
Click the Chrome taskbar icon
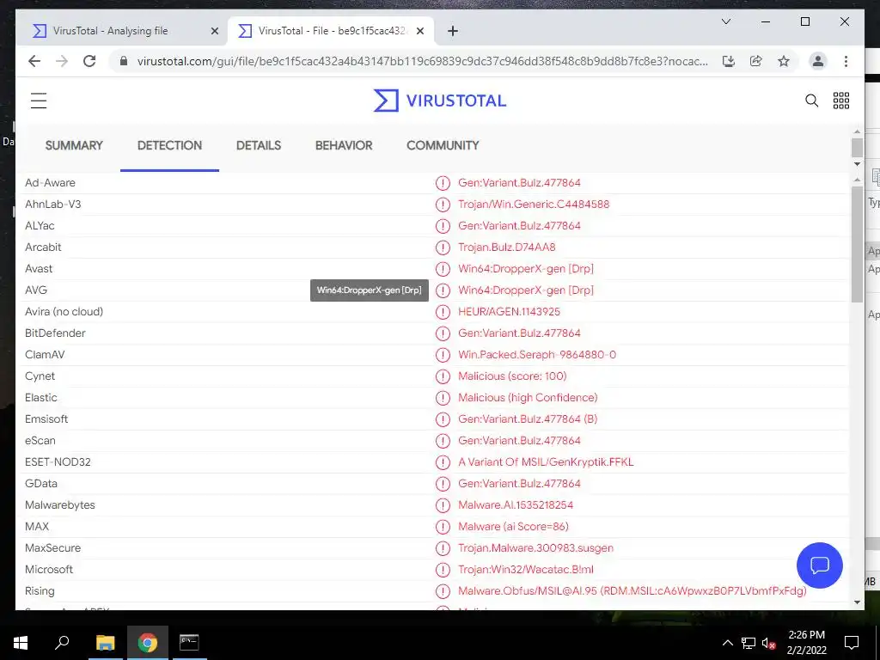(148, 643)
